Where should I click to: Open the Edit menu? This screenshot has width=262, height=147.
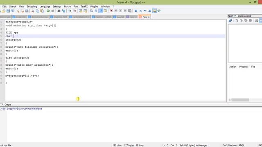5,7
